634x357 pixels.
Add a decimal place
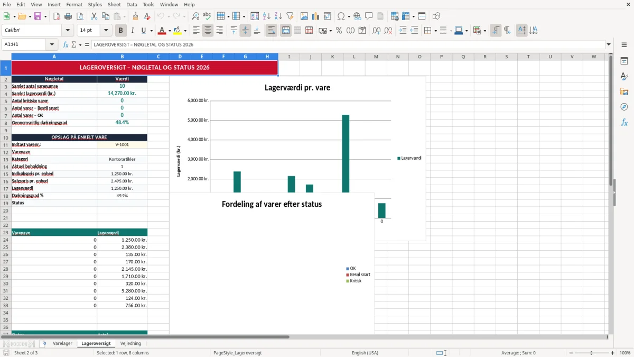pyautogui.click(x=377, y=31)
